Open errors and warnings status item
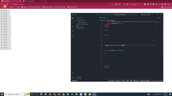Screen dimensions: 172x96 (x=74, y=81)
